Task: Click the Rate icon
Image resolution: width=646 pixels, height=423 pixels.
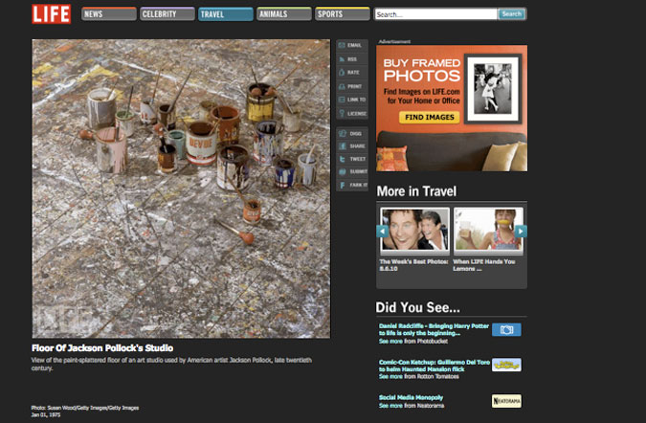Action: click(342, 73)
